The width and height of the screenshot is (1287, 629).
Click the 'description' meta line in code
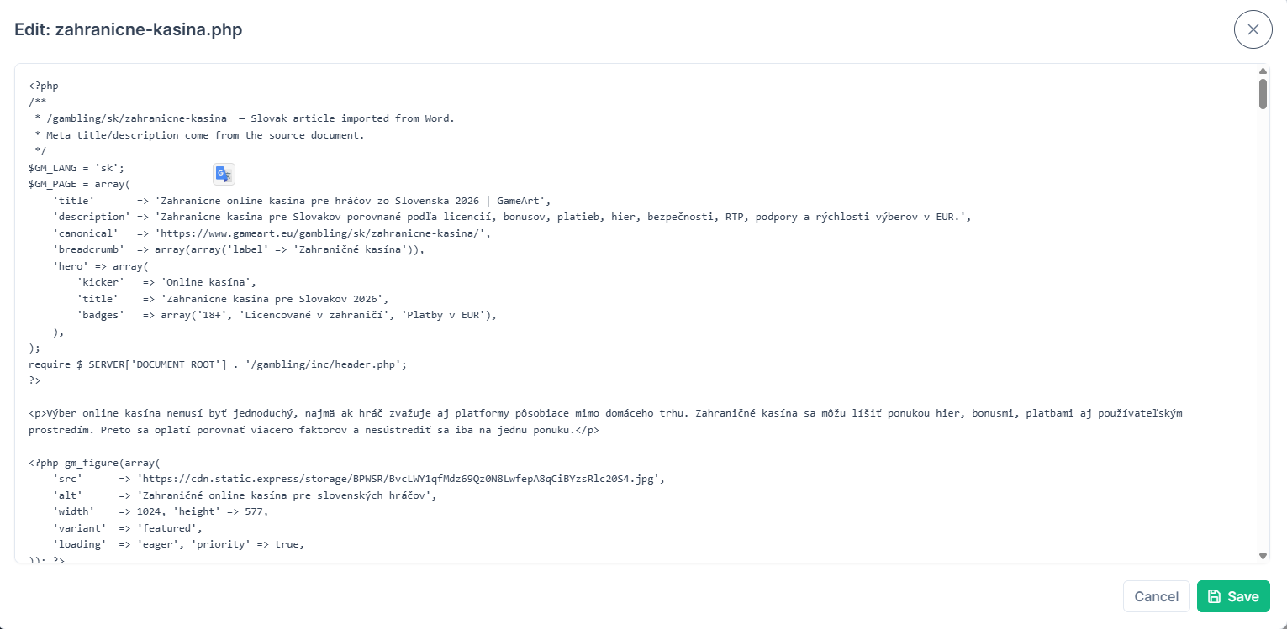click(x=512, y=218)
